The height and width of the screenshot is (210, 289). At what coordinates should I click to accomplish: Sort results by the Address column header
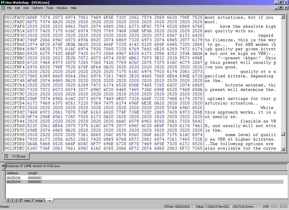pos(16,173)
